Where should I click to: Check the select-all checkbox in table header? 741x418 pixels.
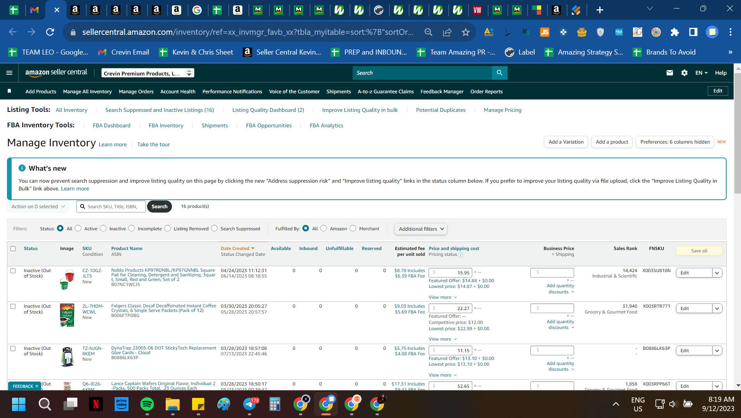pyautogui.click(x=13, y=248)
